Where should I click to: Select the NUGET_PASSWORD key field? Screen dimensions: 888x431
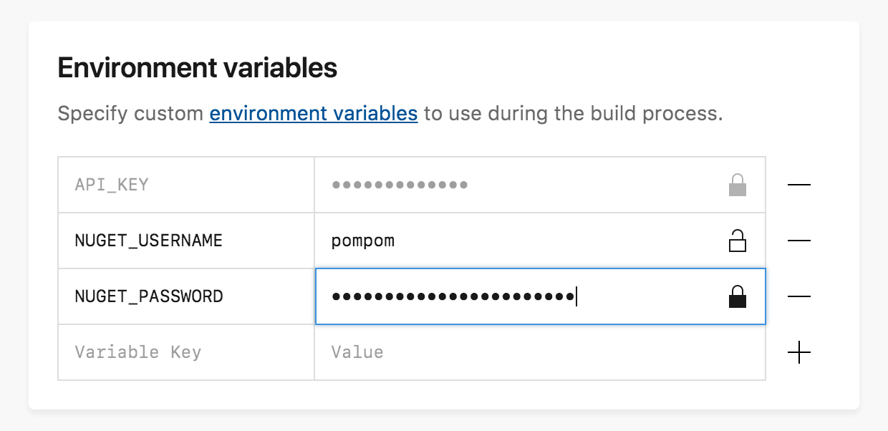(x=185, y=296)
